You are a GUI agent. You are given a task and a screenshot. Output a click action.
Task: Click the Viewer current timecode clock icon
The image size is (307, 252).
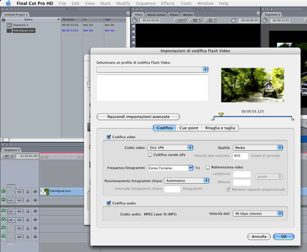click(x=233, y=20)
